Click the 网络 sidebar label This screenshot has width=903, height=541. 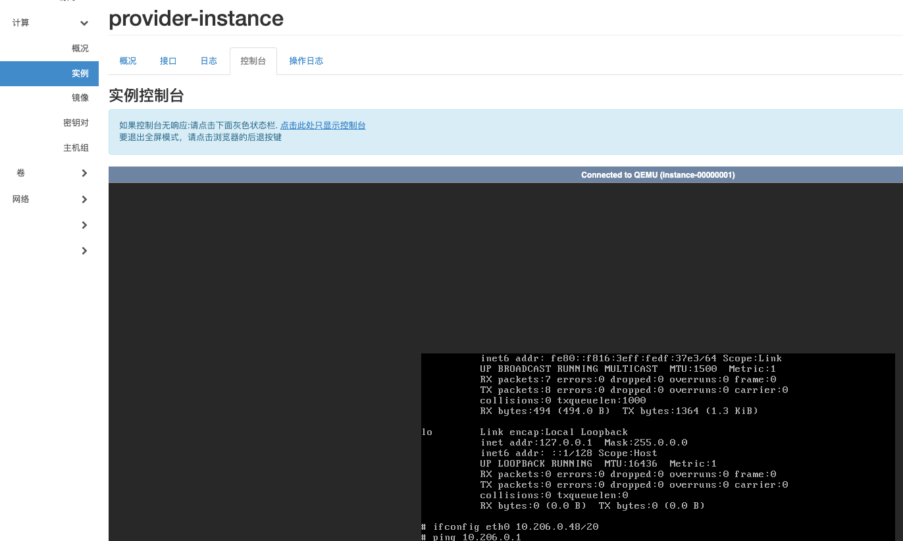click(21, 199)
